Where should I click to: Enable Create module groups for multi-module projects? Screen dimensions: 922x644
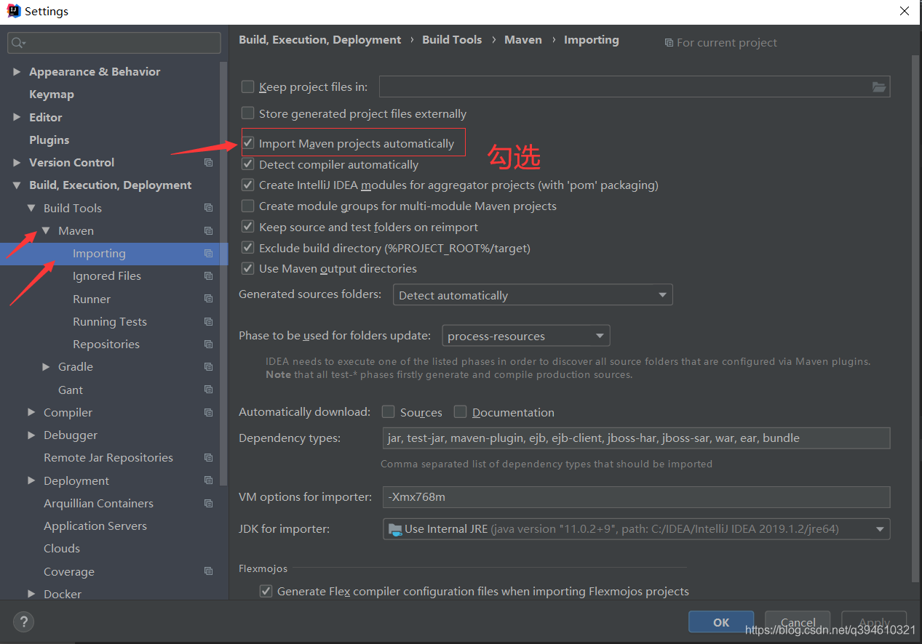pyautogui.click(x=248, y=206)
